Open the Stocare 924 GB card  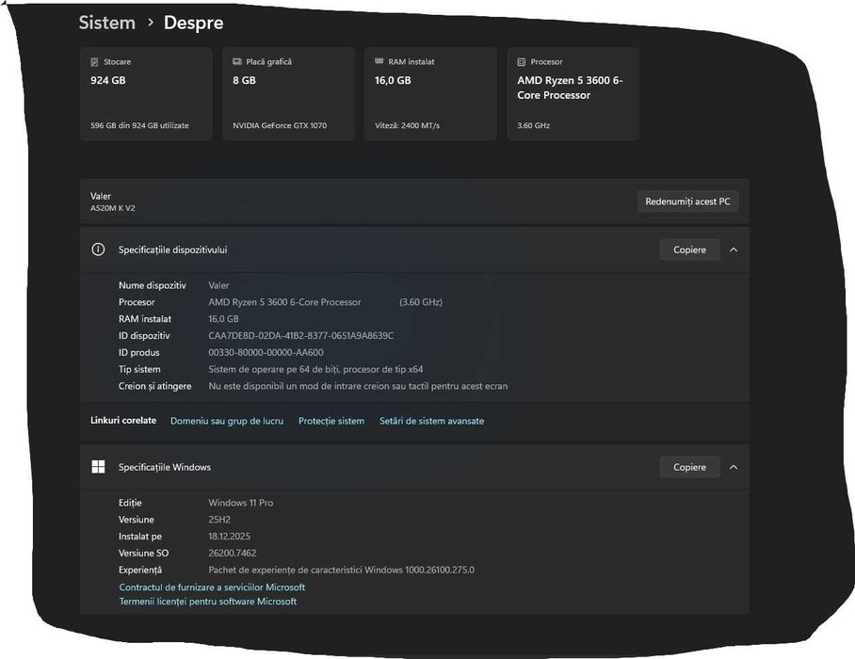(146, 94)
